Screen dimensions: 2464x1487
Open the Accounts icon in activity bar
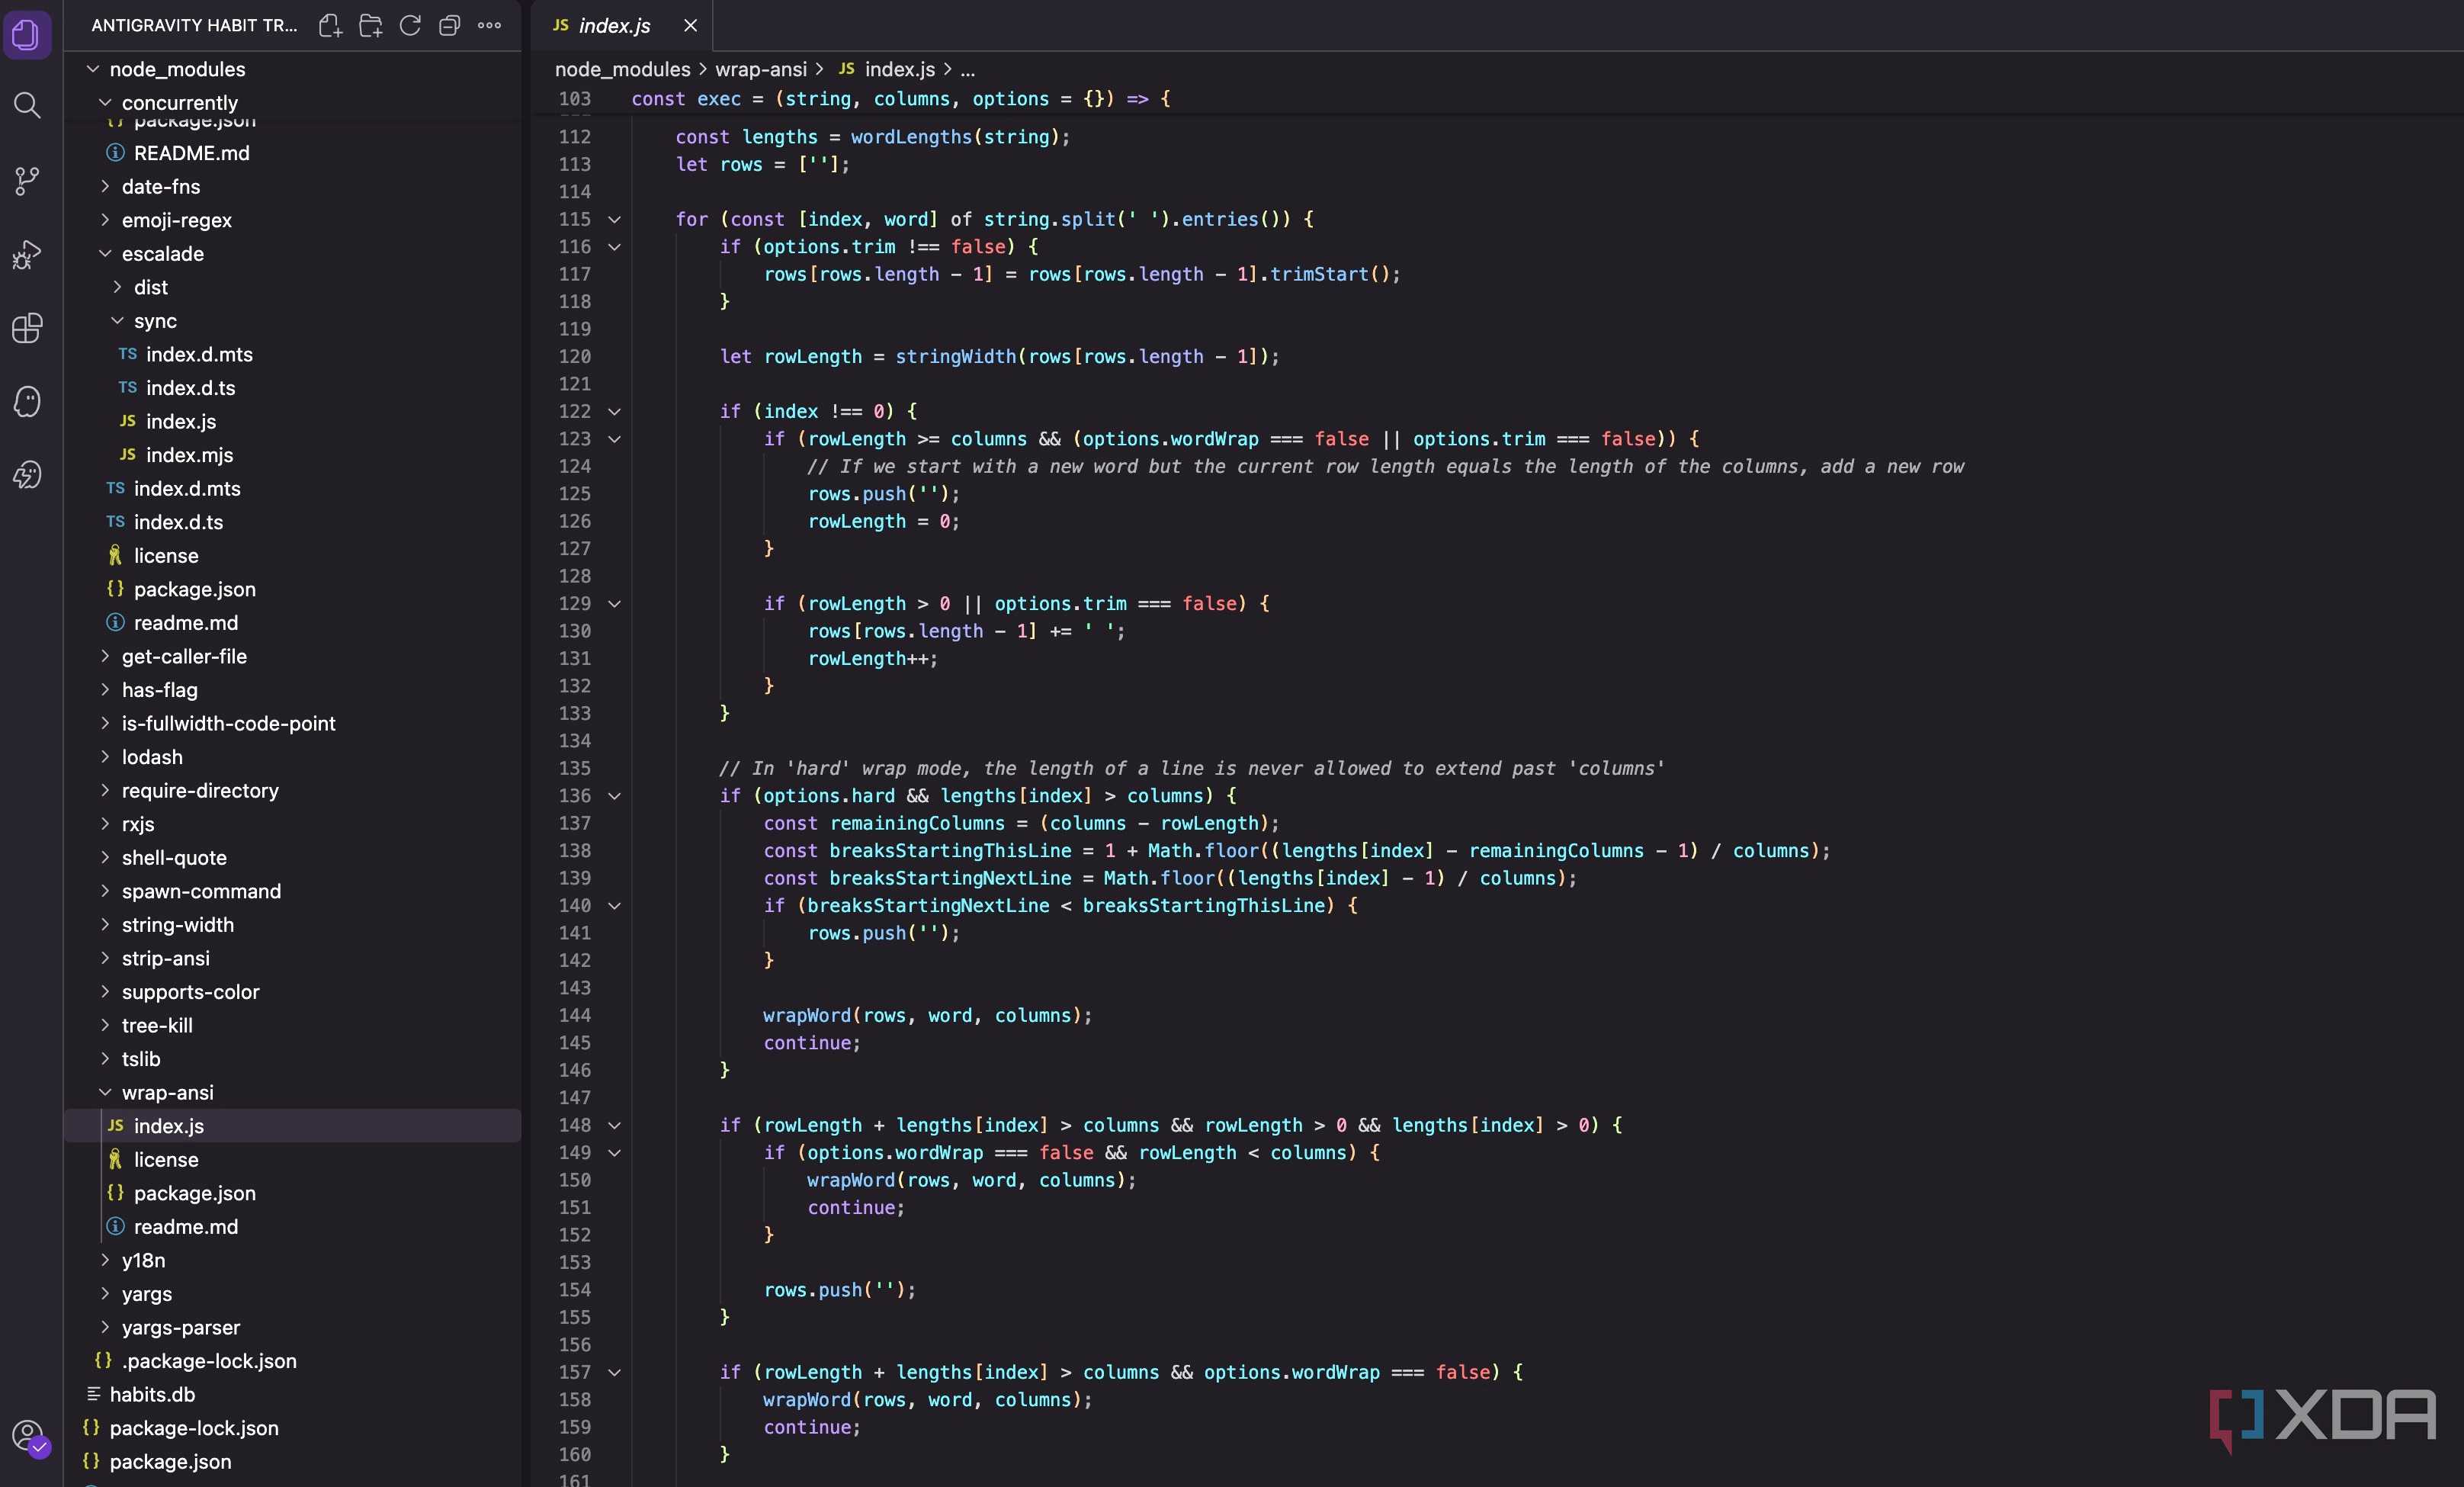28,1437
